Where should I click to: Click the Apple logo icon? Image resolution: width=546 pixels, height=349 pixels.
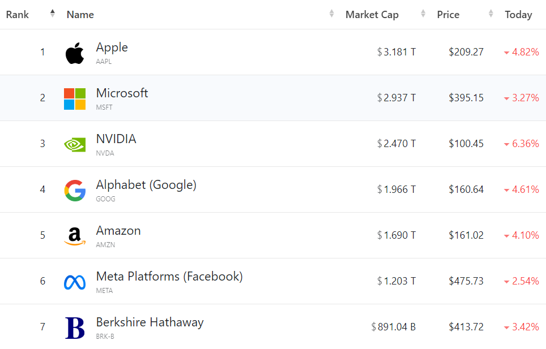(75, 53)
